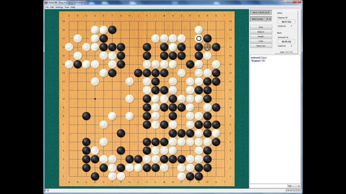Open the Edit menu
The width and height of the screenshot is (346, 194).
click(52, 7)
